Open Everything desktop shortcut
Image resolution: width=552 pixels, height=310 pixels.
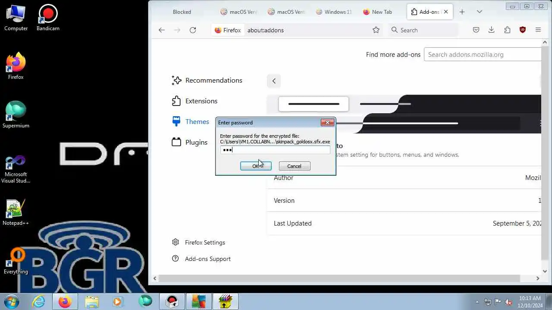(16, 261)
